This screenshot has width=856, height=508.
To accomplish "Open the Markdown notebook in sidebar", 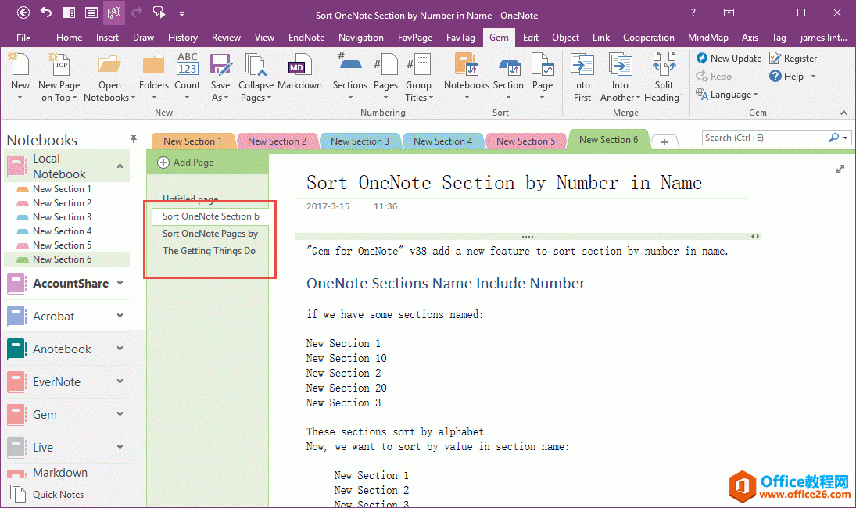I will click(60, 473).
